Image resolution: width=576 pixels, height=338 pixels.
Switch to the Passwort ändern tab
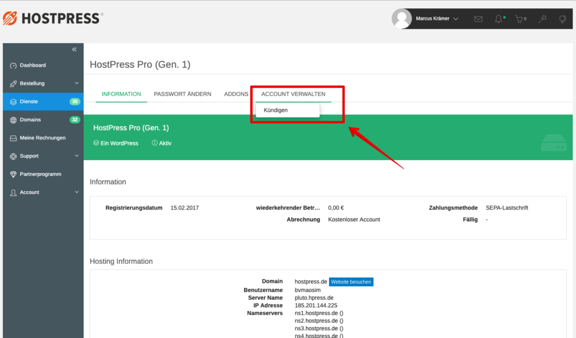pos(183,94)
